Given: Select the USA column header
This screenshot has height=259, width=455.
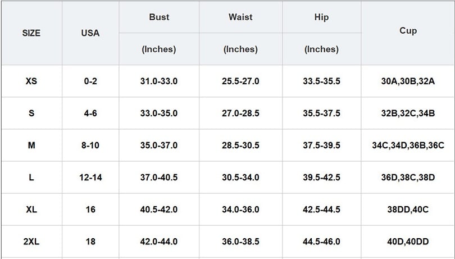Looking at the screenshot, I should (x=90, y=33).
